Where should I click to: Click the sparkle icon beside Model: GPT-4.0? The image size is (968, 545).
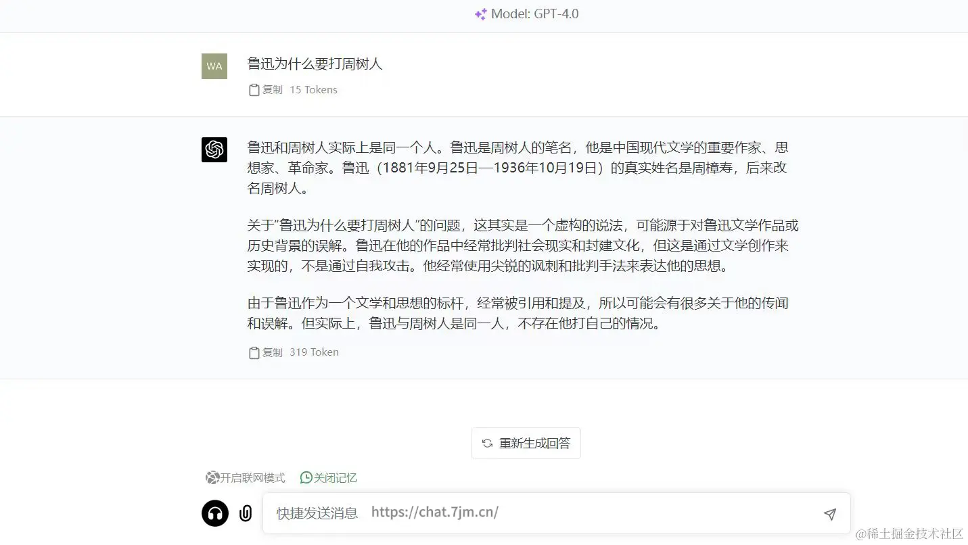[480, 14]
